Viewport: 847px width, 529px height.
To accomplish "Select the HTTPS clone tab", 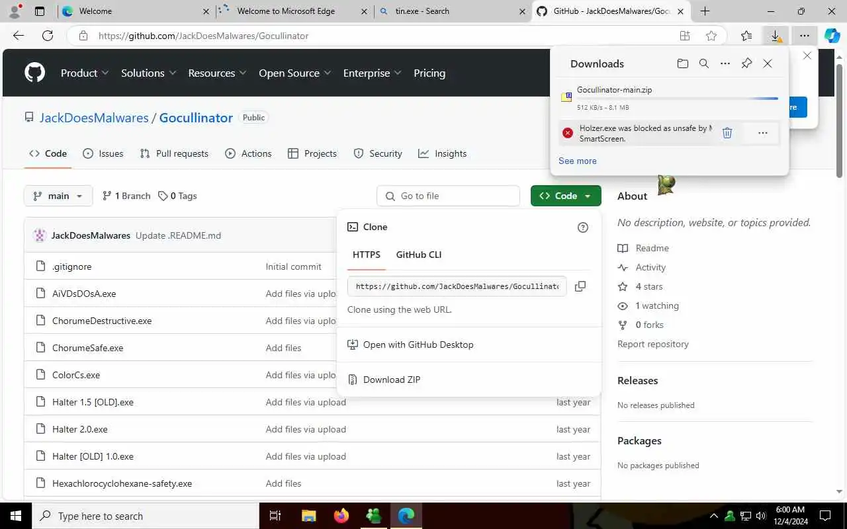I will click(x=367, y=255).
